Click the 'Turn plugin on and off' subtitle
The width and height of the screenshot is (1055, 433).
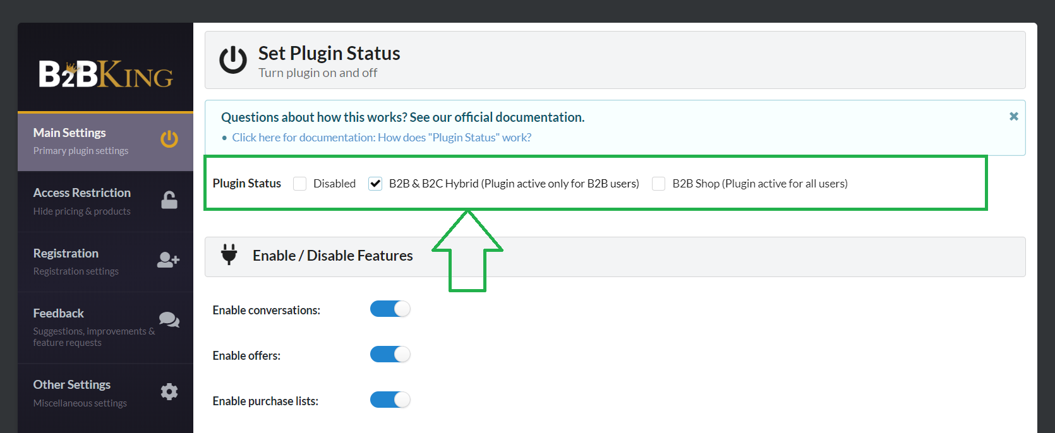pos(318,73)
